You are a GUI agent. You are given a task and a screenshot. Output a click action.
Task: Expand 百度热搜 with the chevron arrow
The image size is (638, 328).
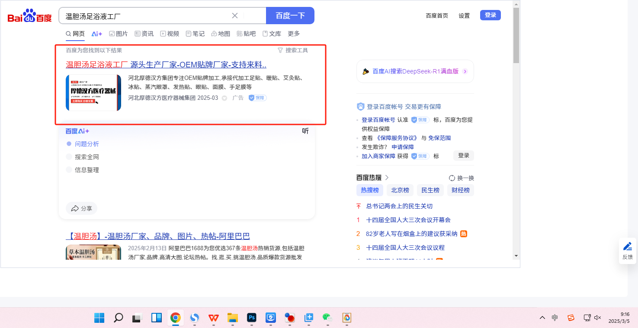(x=387, y=178)
